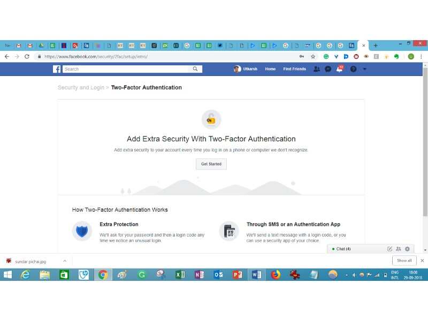Open Firefox from the taskbar
The width and height of the screenshot is (428, 321).
(276, 275)
